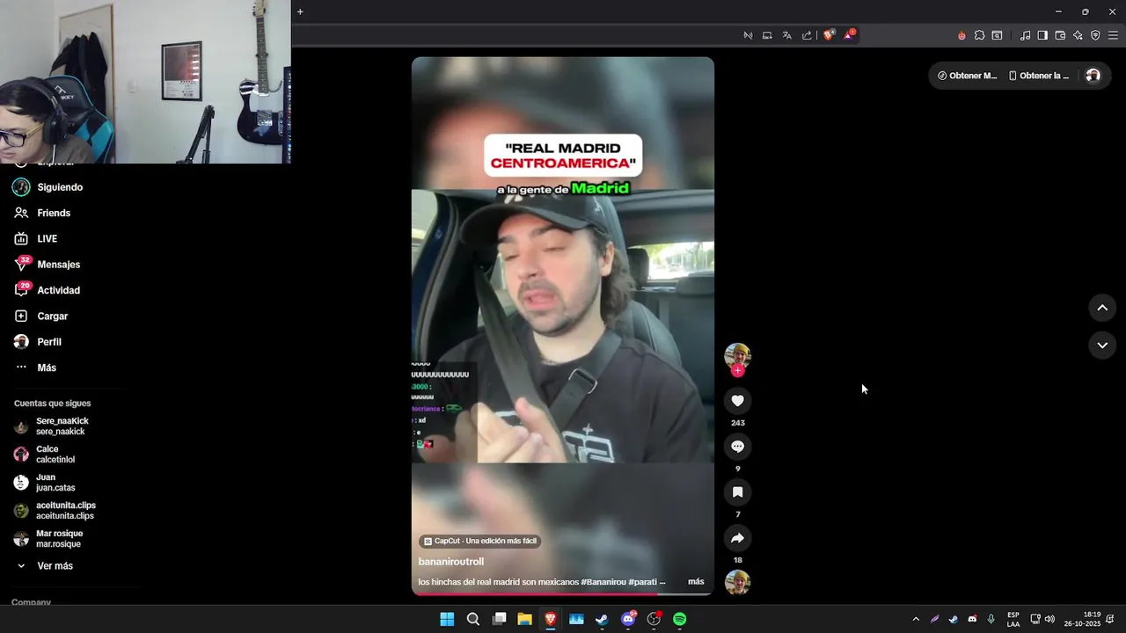Click the CapCut editing tag
The height and width of the screenshot is (633, 1126).
[x=479, y=542]
